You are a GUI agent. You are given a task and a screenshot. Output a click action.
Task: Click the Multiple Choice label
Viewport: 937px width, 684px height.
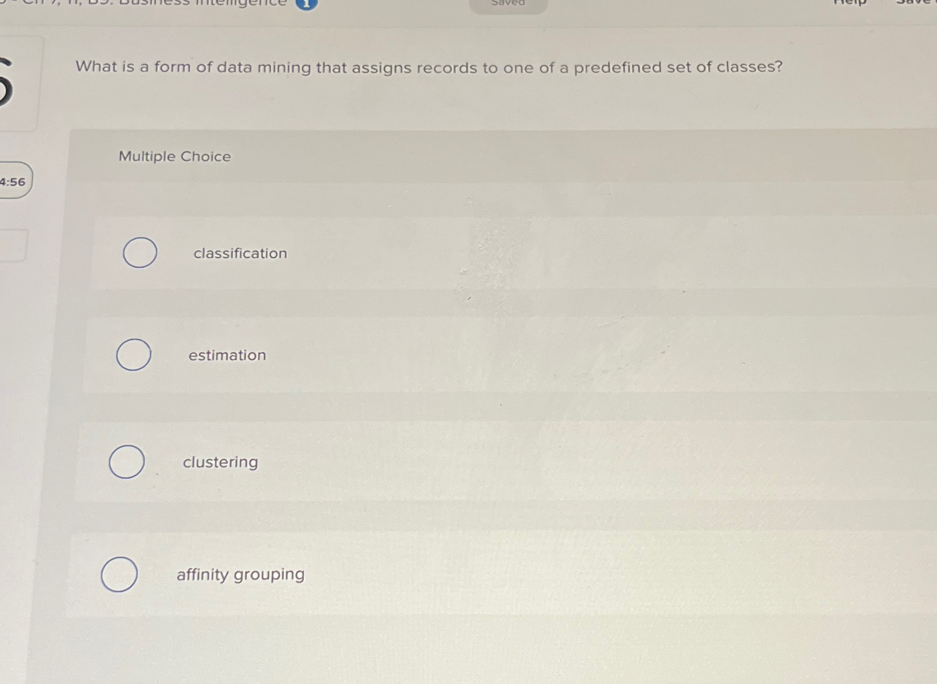coord(174,156)
